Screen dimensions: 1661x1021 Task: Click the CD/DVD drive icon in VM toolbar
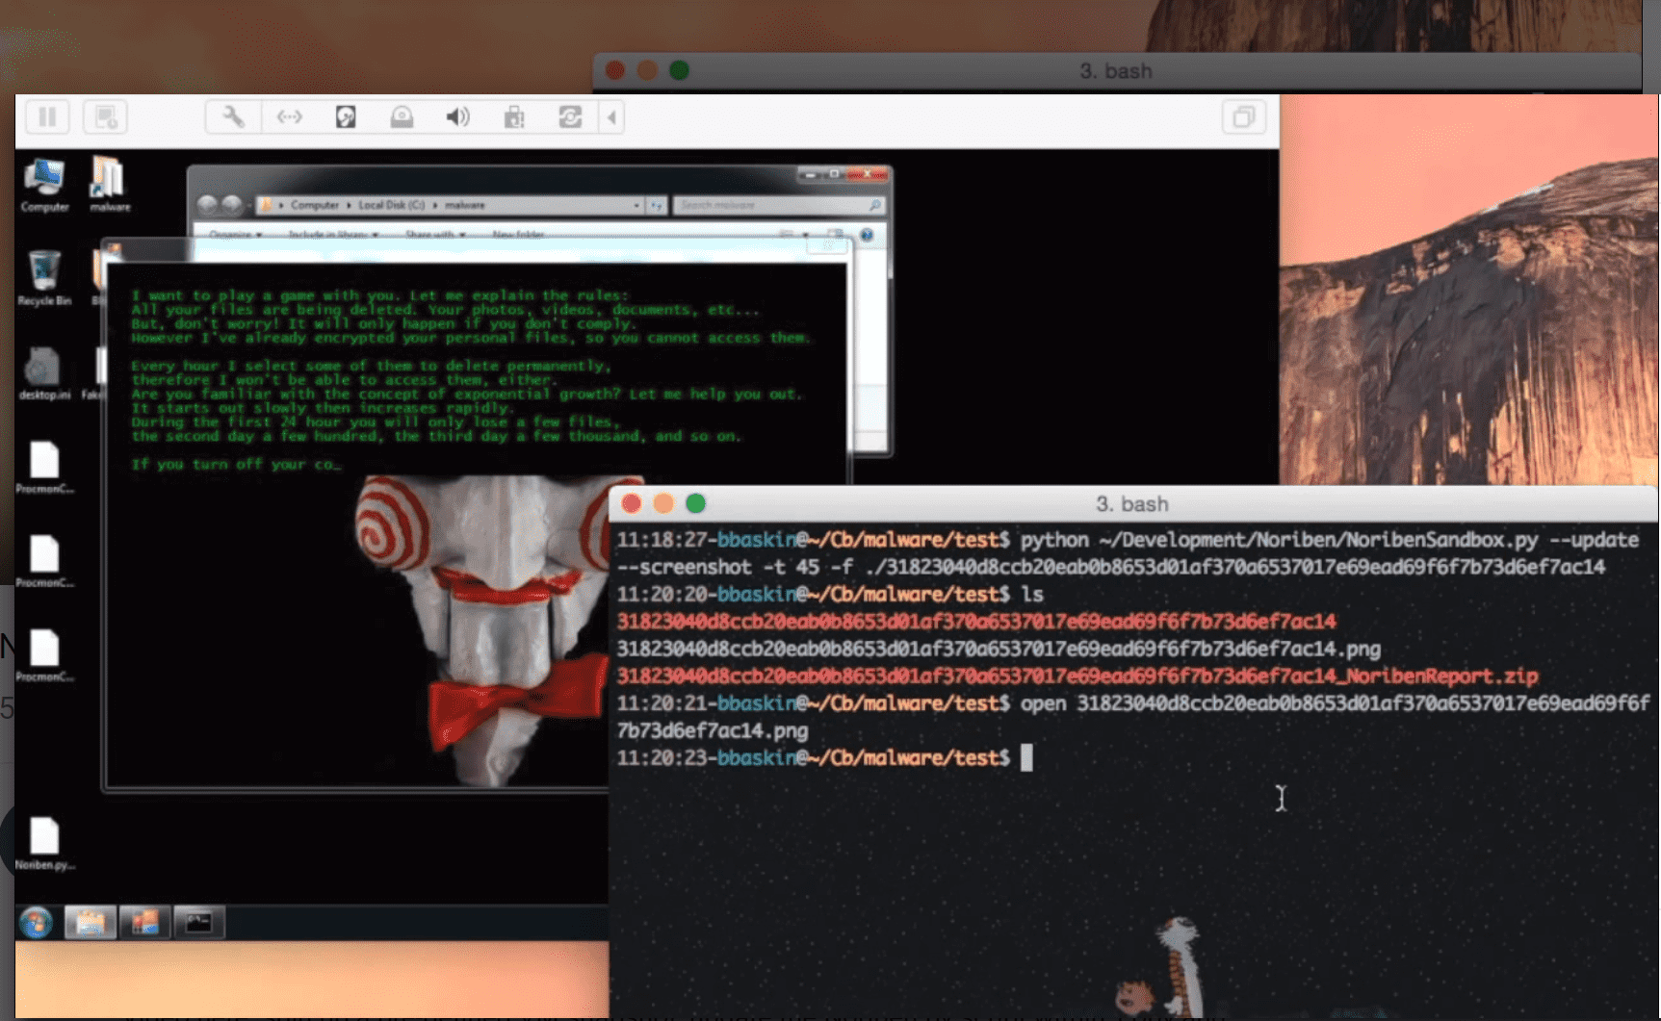pyautogui.click(x=402, y=117)
